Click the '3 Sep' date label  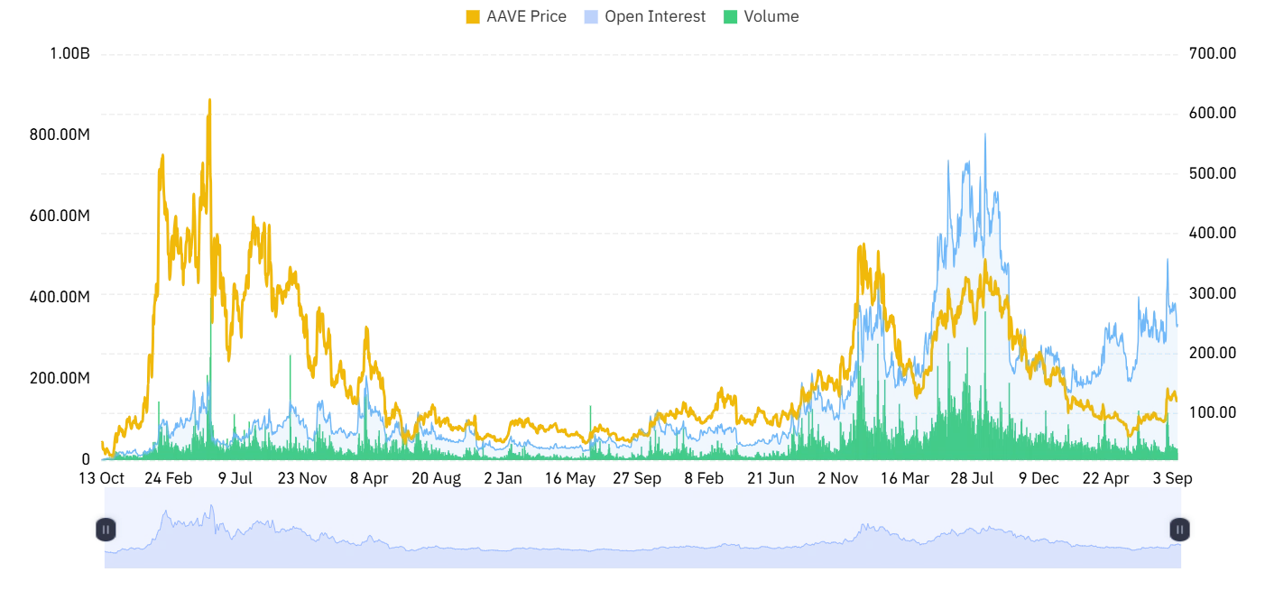1172,478
